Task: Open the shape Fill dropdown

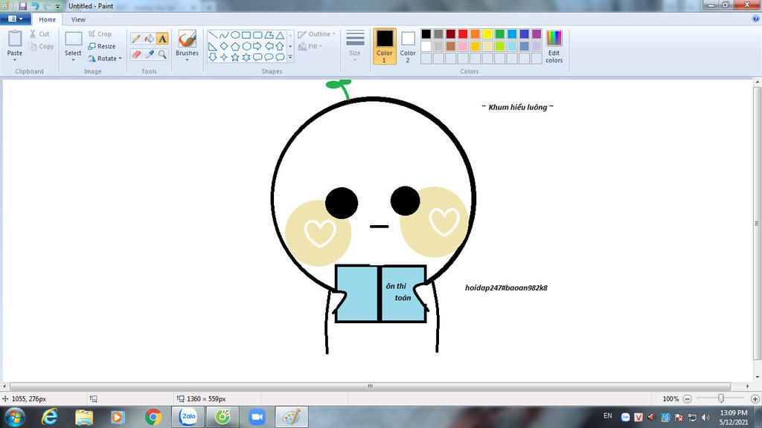Action: [310, 46]
